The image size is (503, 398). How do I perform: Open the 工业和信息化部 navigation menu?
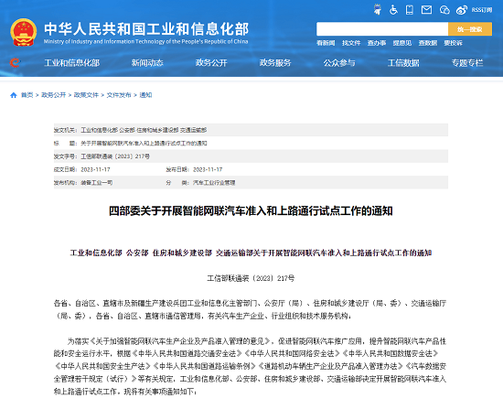pos(72,62)
